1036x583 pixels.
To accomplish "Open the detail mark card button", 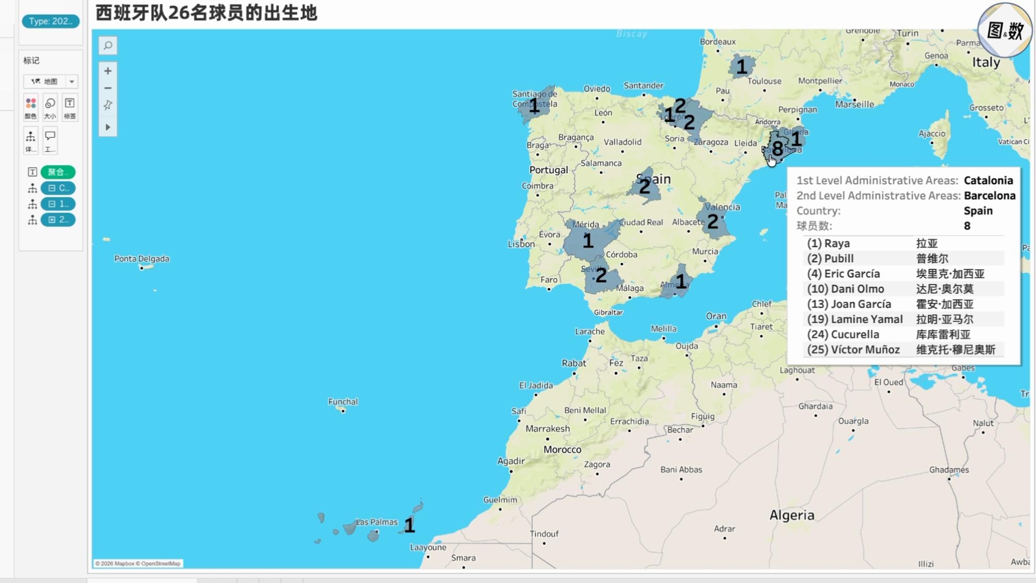I will [31, 141].
